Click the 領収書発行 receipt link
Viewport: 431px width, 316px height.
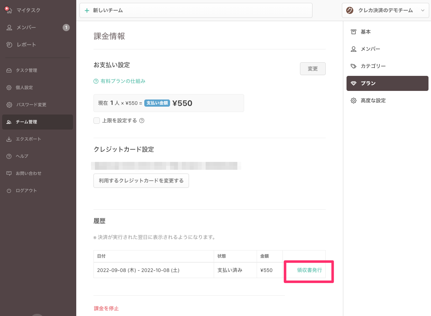[x=309, y=270]
